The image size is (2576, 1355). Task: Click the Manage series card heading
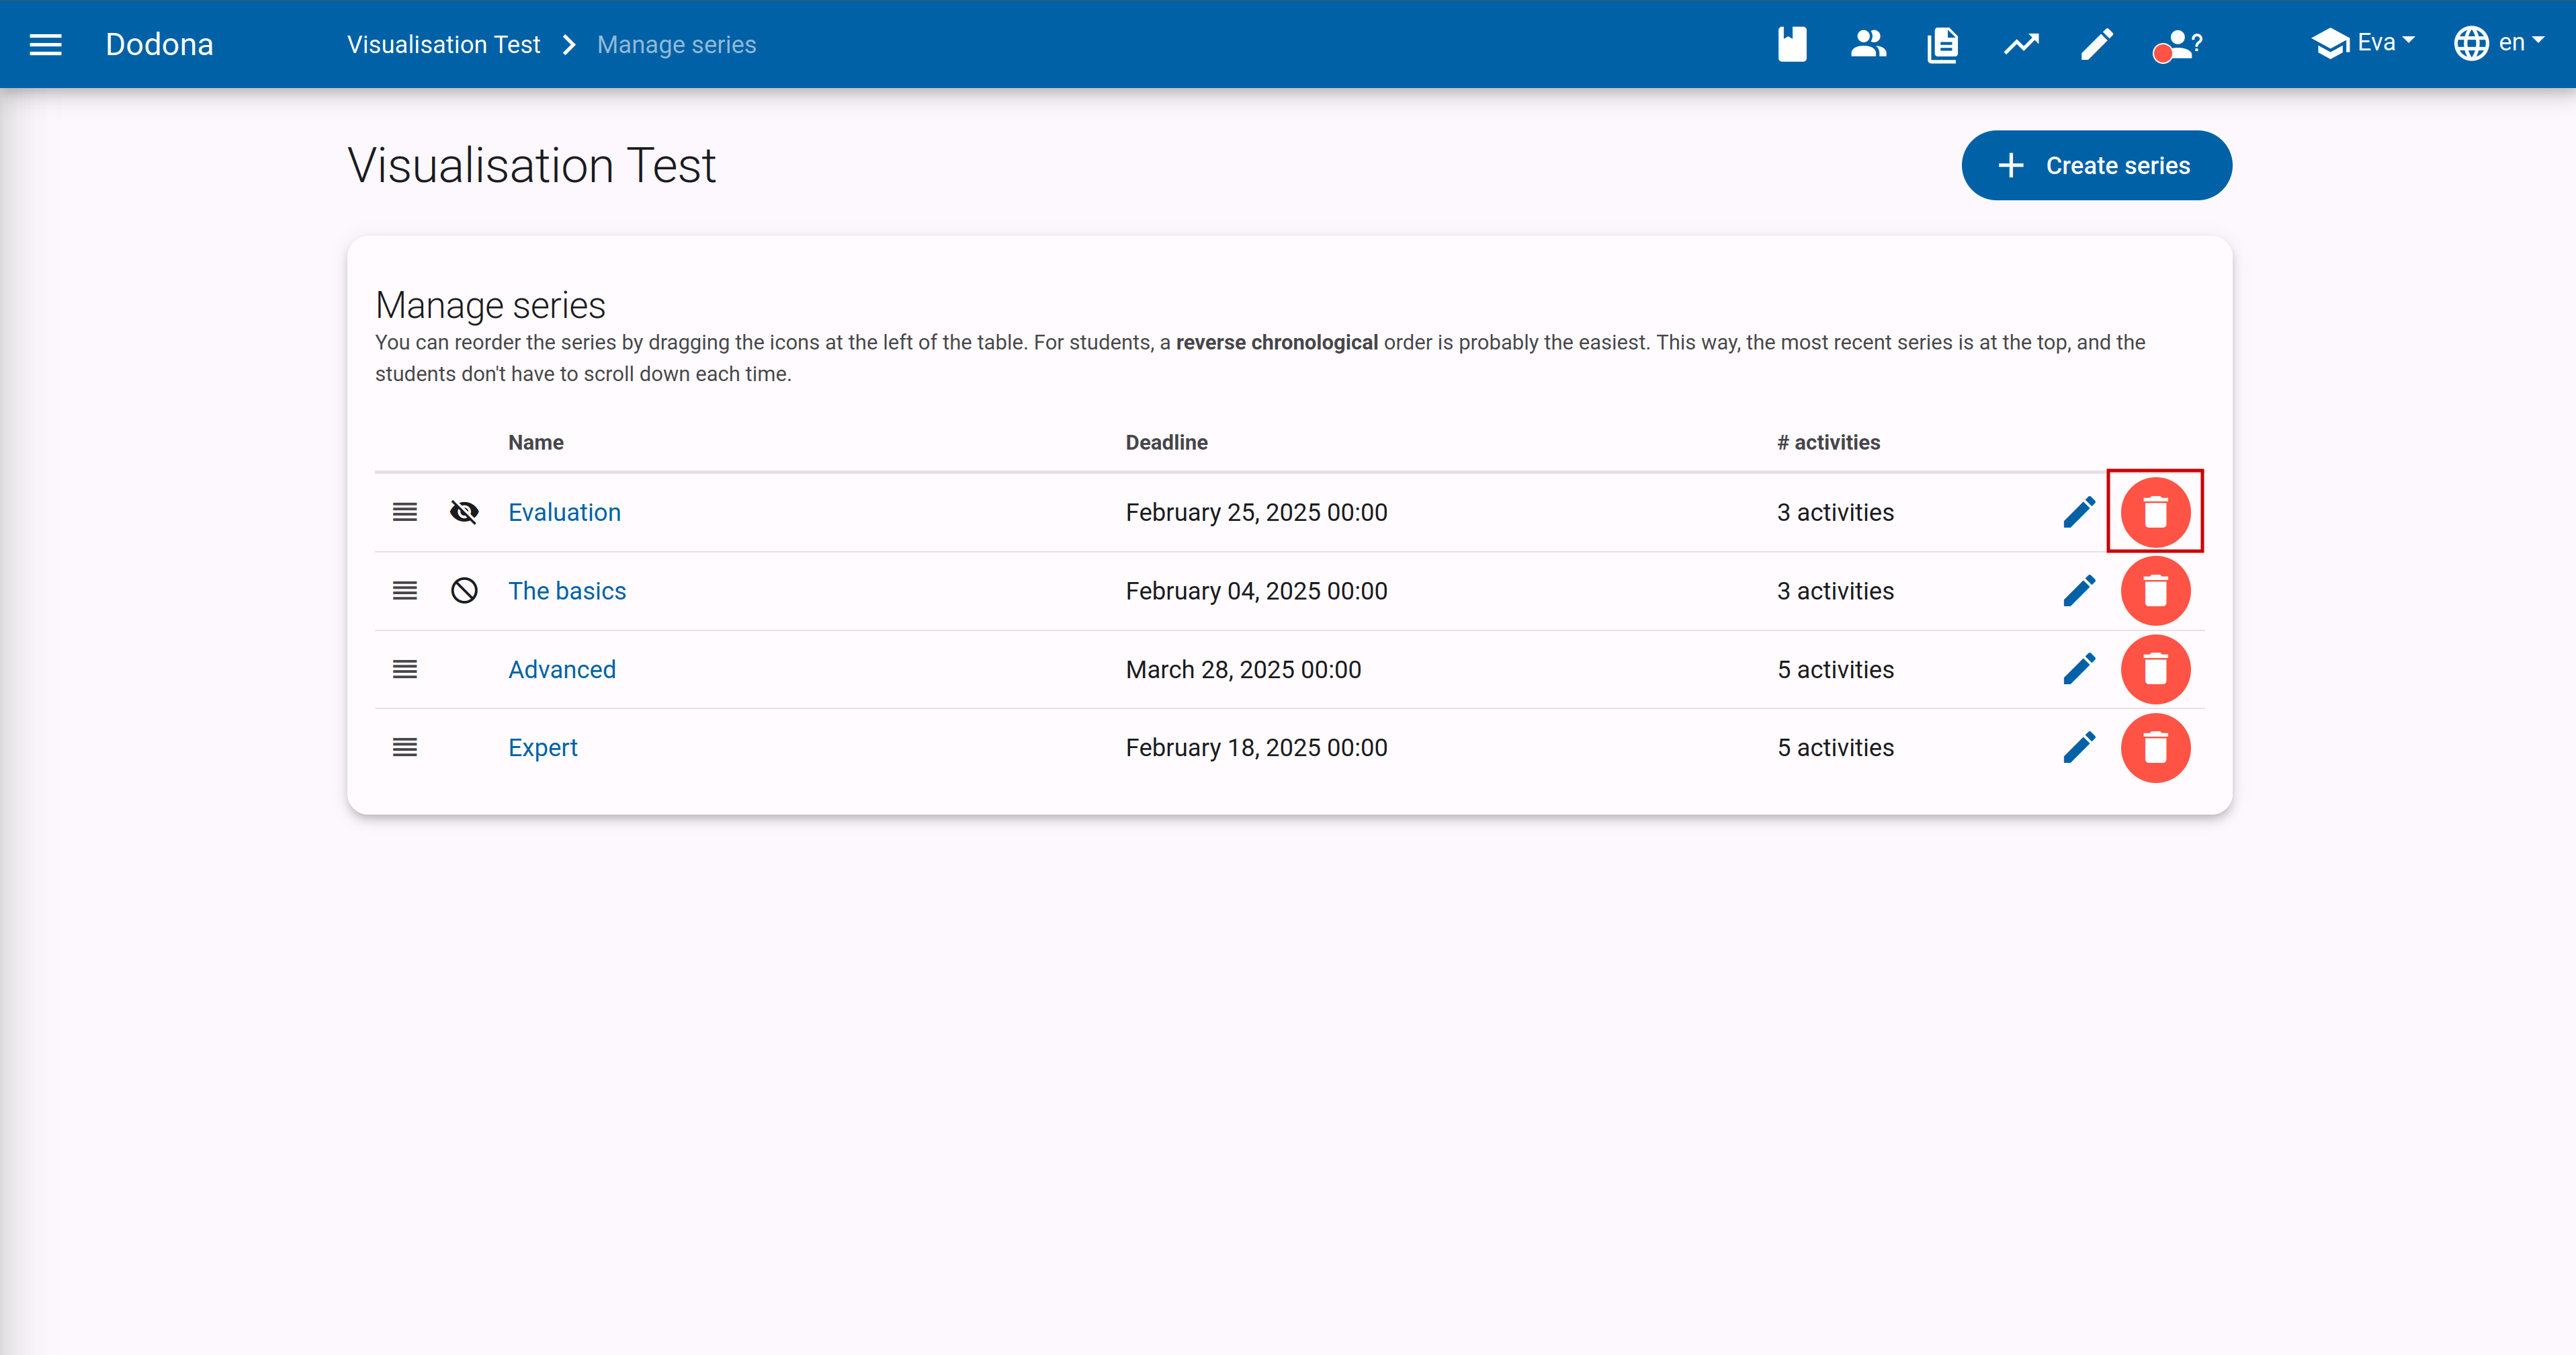(x=490, y=305)
